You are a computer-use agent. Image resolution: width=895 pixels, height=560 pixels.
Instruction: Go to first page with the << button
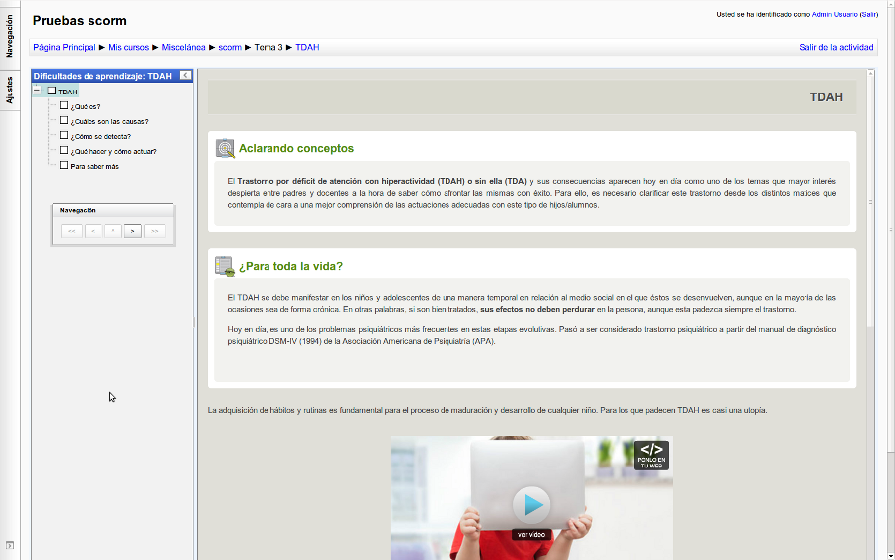pyautogui.click(x=71, y=231)
